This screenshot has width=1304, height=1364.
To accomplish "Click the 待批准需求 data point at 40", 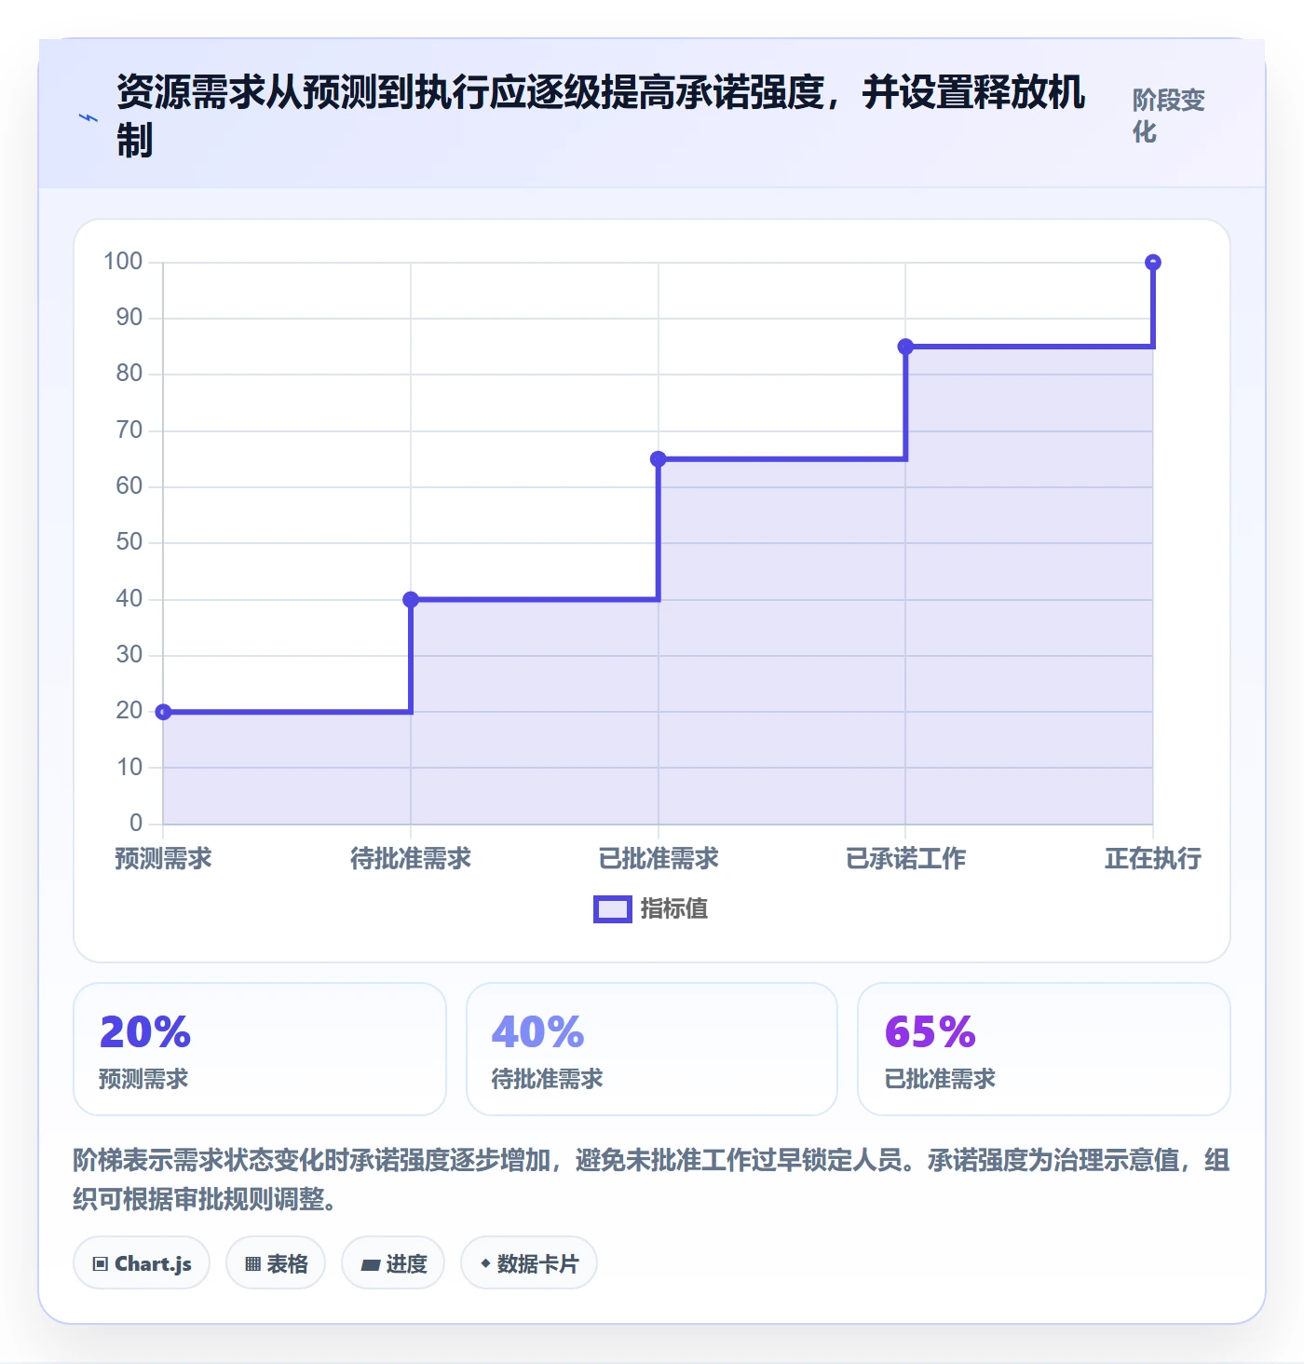I will (411, 599).
